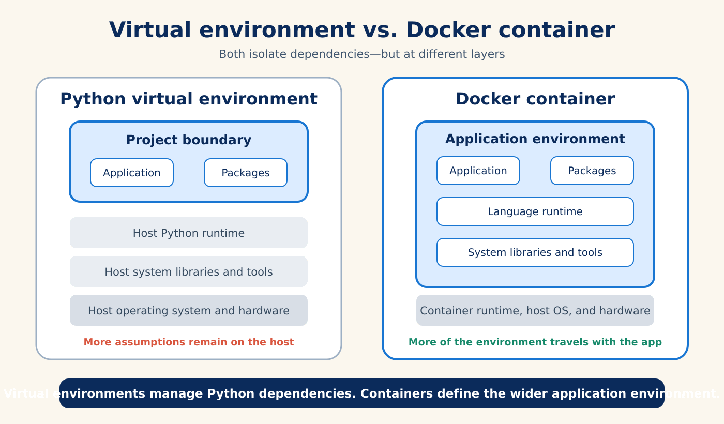724x424 pixels.
Task: Click the Packages box in Application environment
Action: [592, 171]
